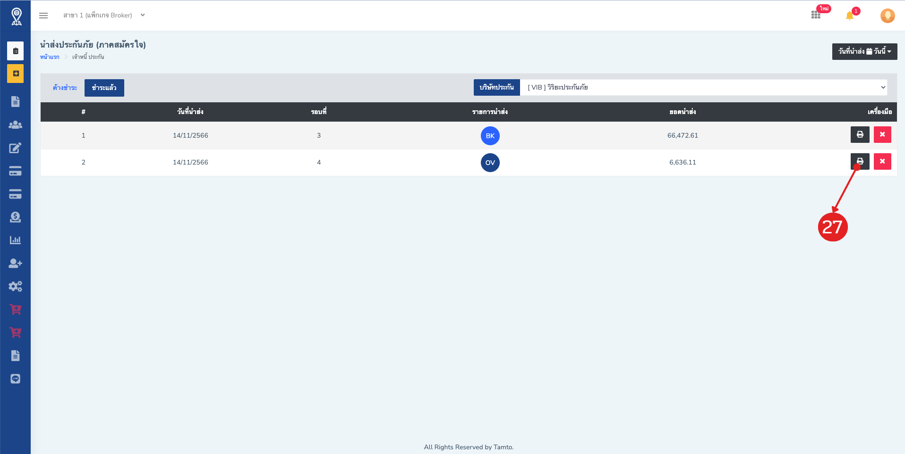Click the amount 6,636.11
Screen dimensions: 905x454
tap(683, 162)
